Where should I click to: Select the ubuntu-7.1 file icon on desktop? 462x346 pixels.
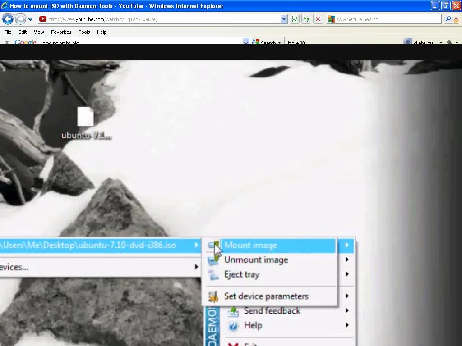tap(85, 117)
